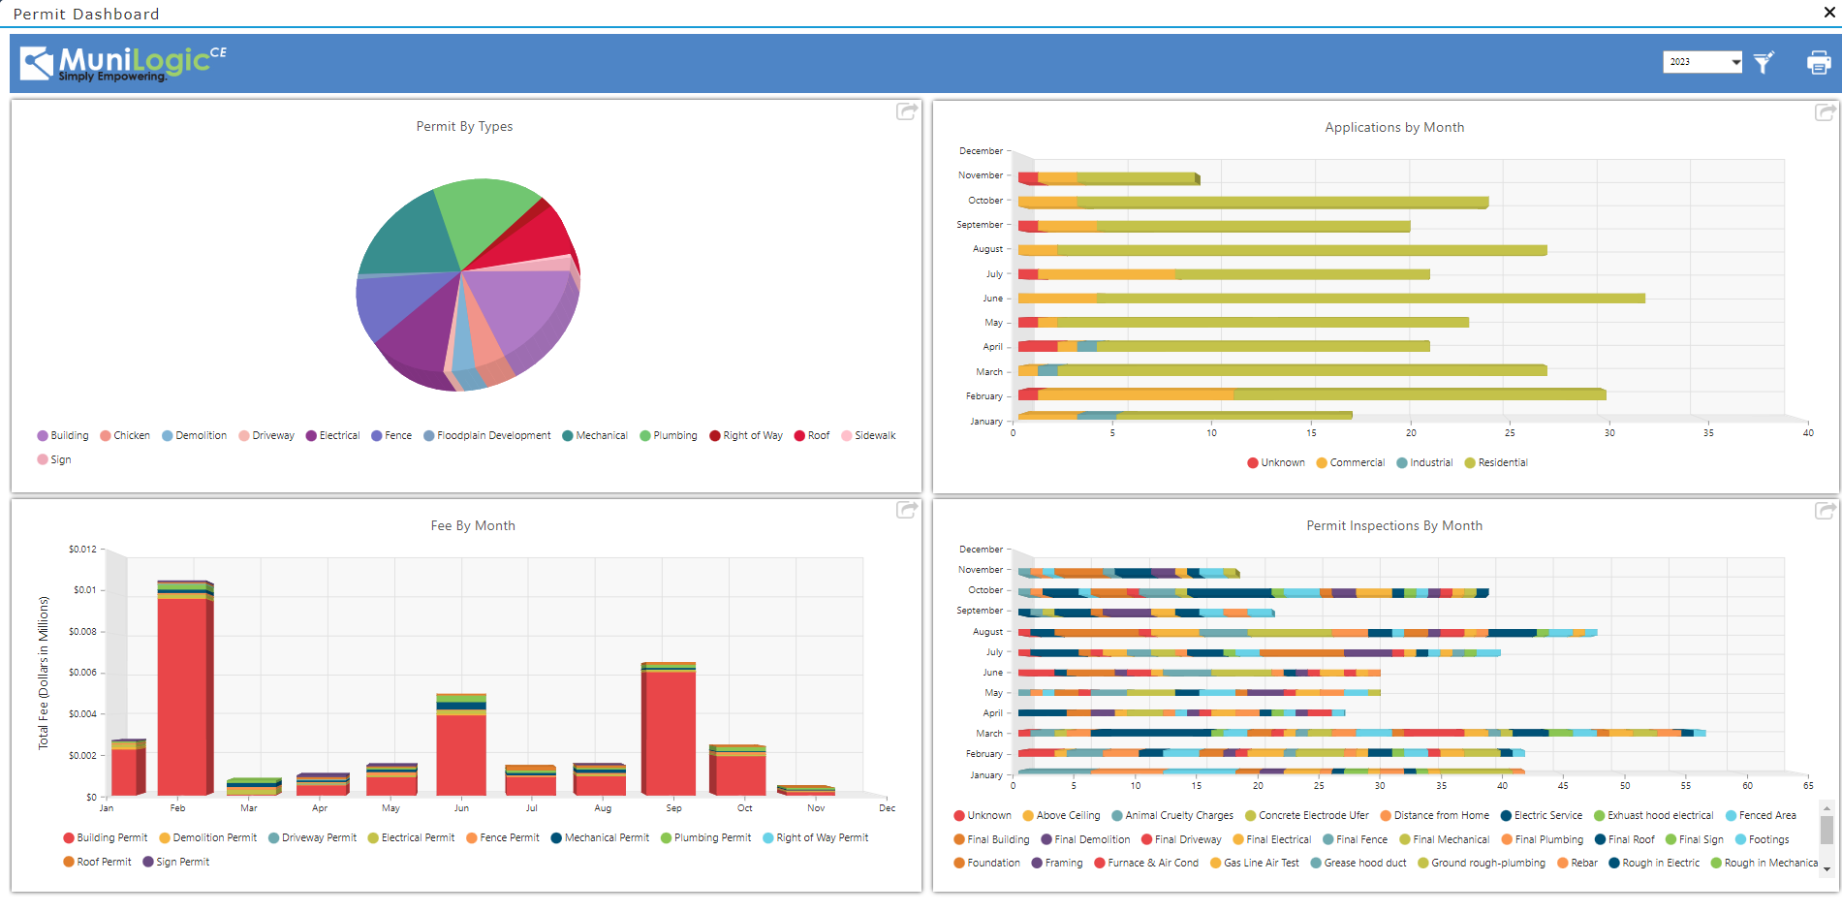
Task: Open the filter funnel icon
Action: [1764, 63]
